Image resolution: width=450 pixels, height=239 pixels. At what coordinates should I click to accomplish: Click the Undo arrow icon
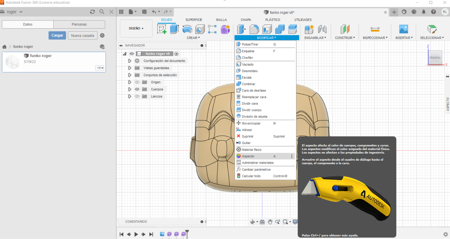(x=154, y=12)
